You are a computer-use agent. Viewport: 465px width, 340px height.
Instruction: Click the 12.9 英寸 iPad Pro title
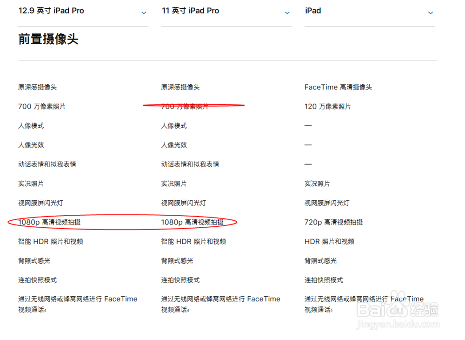[51, 10]
